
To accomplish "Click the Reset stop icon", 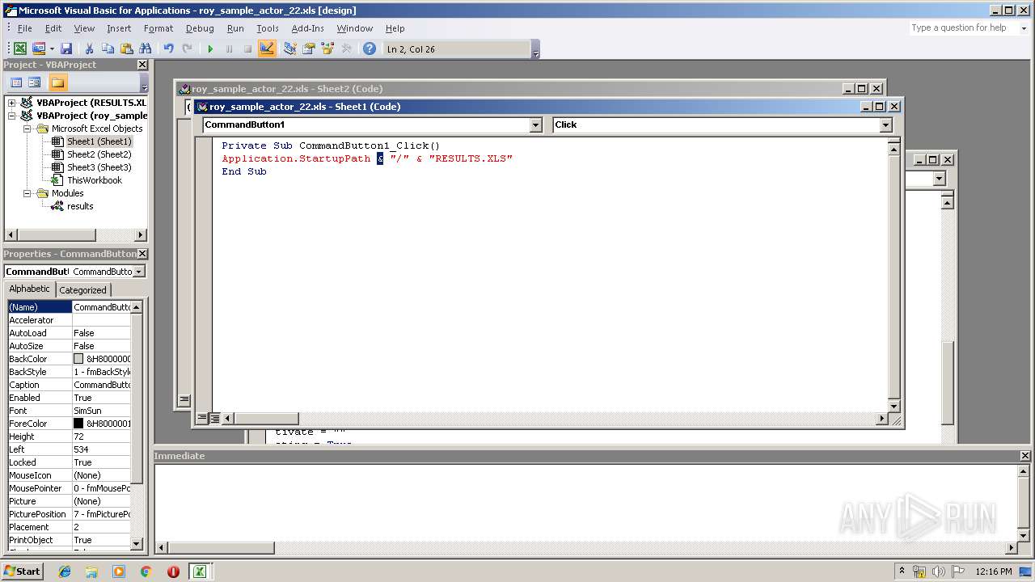I will (x=247, y=49).
